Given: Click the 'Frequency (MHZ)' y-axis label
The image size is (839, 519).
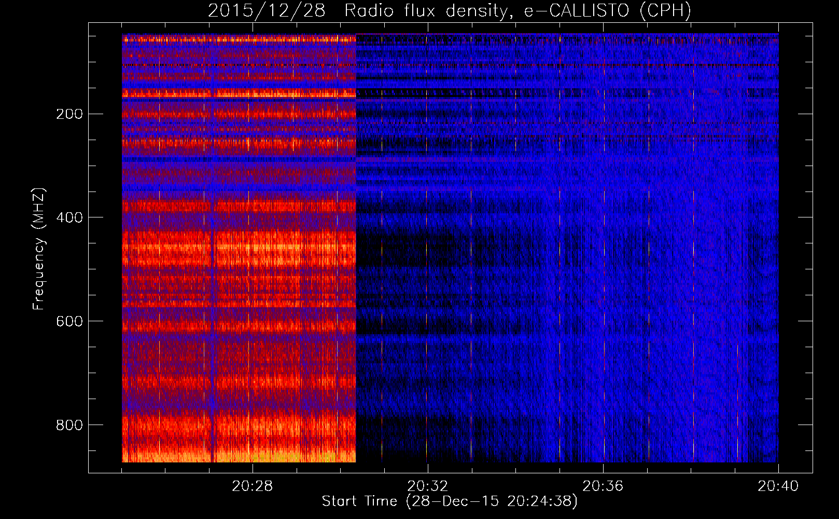Looking at the screenshot, I should click(x=39, y=249).
